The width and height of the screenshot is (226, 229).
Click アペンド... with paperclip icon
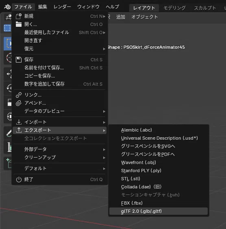(60, 103)
